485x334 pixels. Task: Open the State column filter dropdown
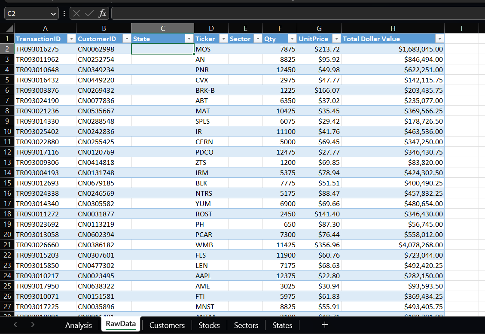(x=189, y=39)
